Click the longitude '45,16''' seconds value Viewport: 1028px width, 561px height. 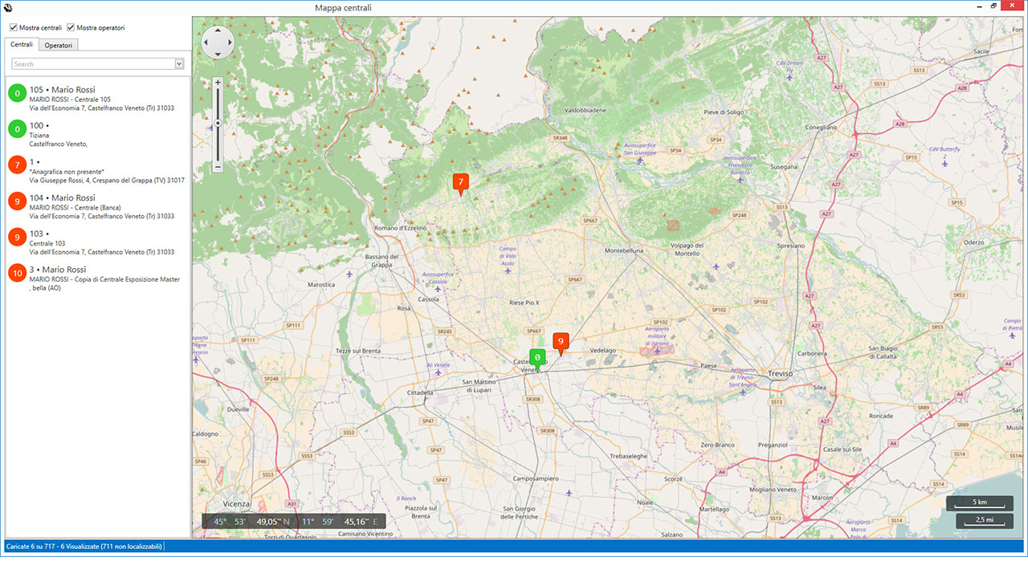pyautogui.click(x=357, y=522)
